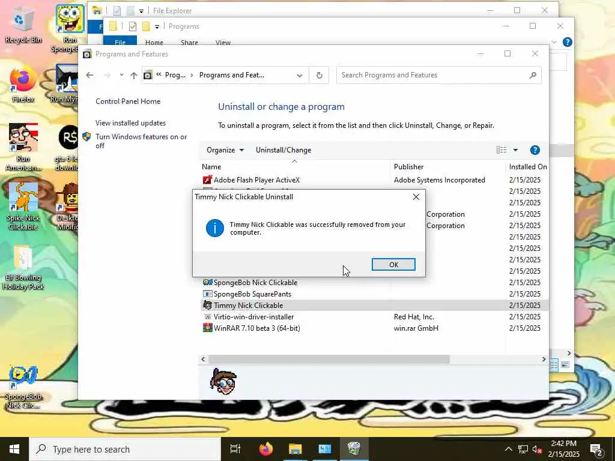This screenshot has width=615, height=461.
Task: Open quick access toolbar dropdown in Programs window
Action: [157, 26]
